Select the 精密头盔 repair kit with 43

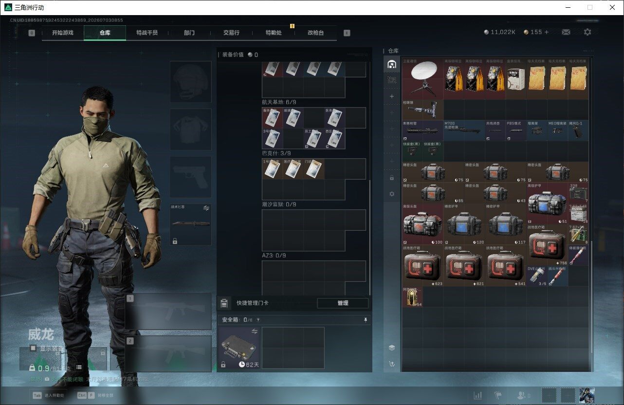click(x=496, y=193)
